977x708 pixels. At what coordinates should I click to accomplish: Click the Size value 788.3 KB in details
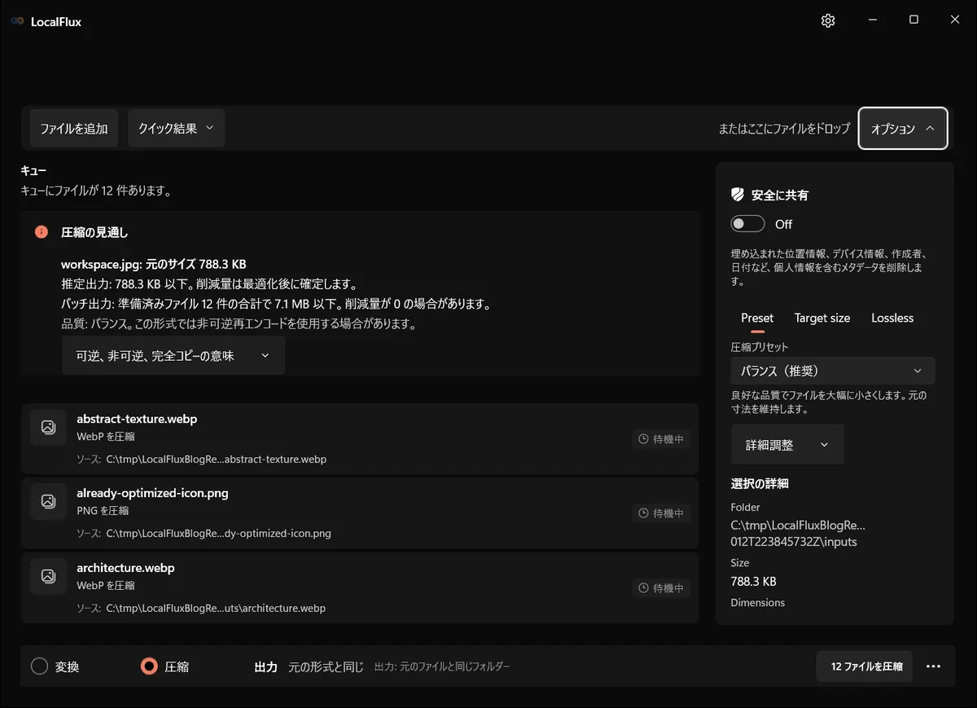[754, 582]
